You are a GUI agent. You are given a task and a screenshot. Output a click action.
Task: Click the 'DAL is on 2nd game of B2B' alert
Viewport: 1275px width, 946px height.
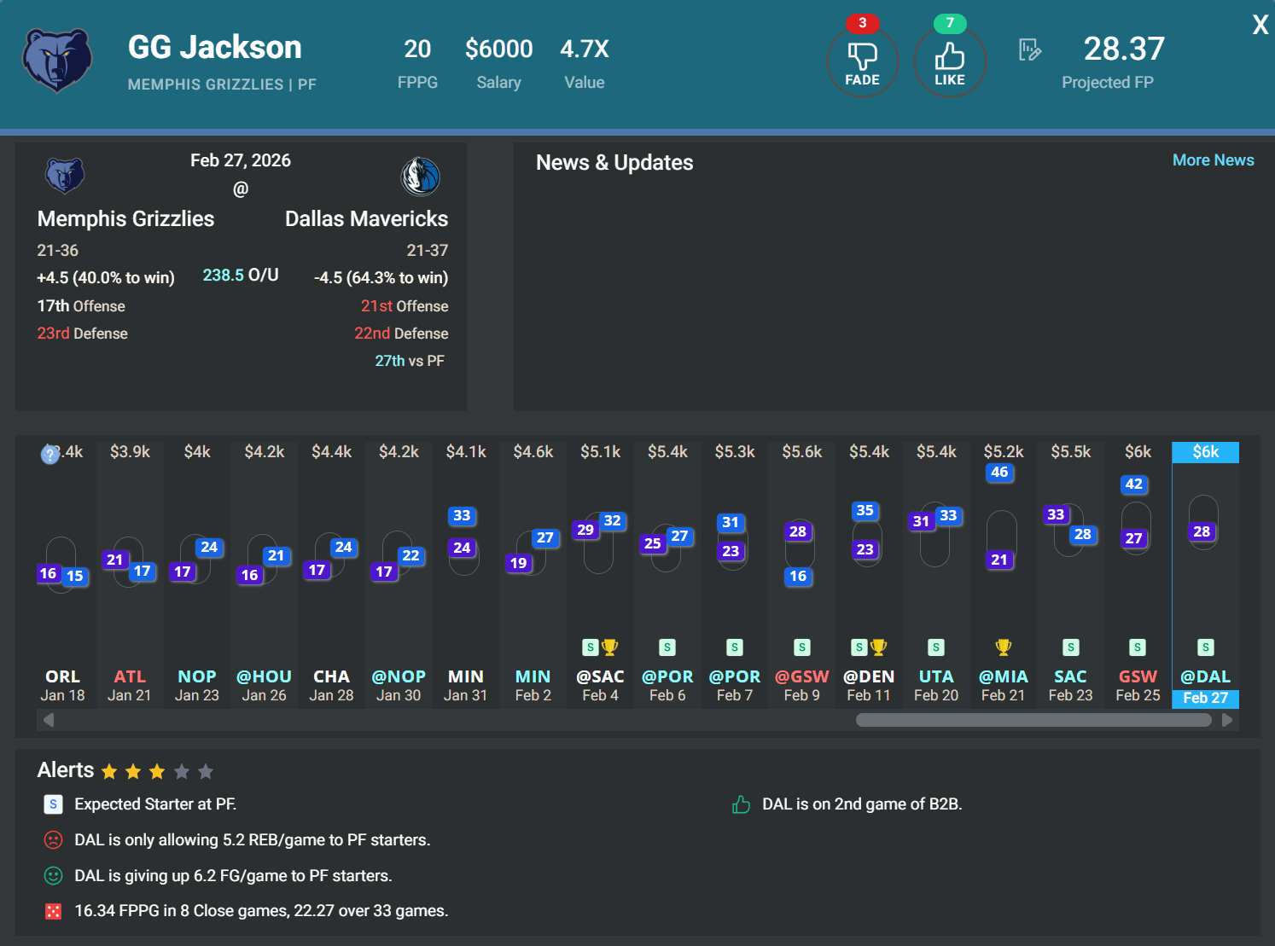[862, 804]
